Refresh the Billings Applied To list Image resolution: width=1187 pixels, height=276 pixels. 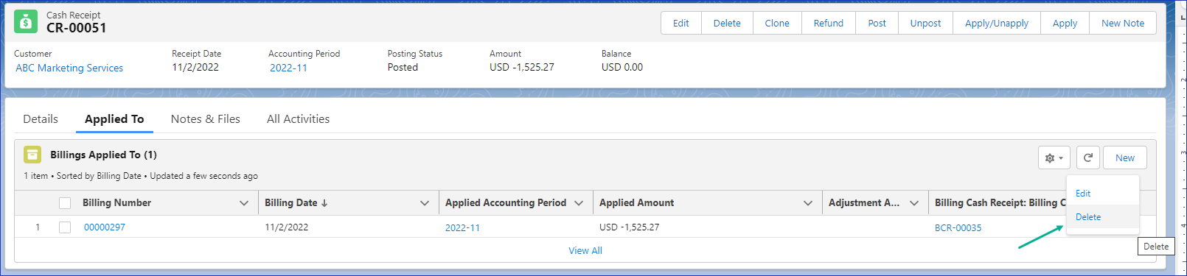(1087, 158)
